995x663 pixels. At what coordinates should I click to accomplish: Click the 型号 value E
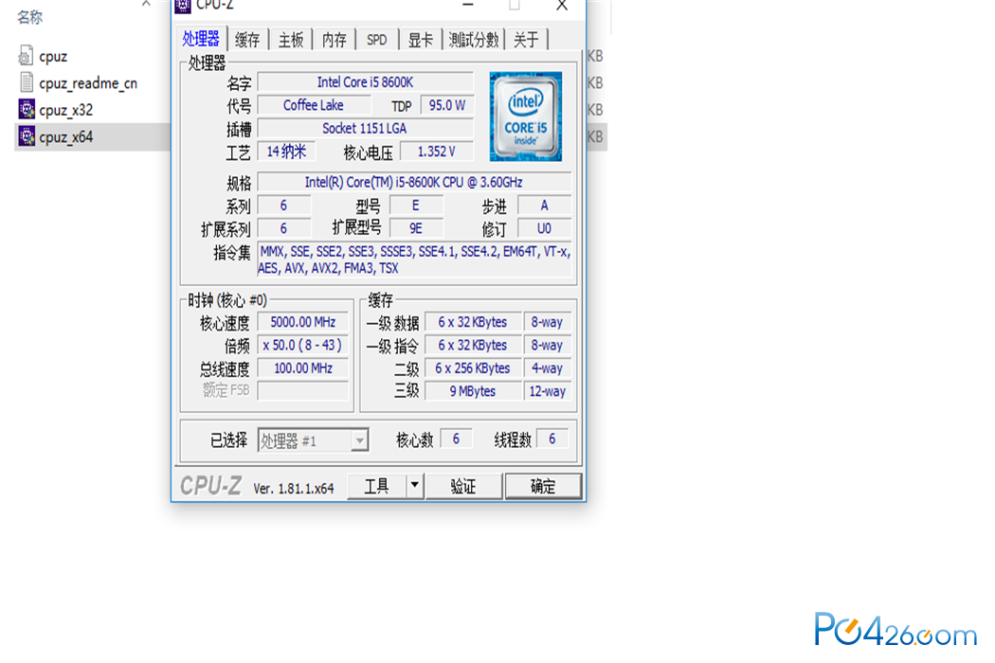tap(416, 206)
